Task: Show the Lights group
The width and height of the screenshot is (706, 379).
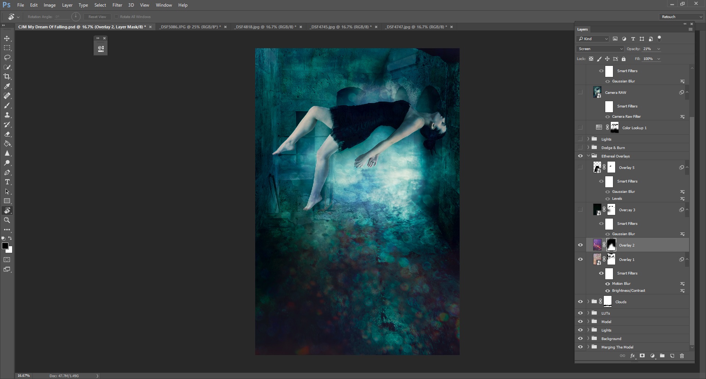Action: [x=580, y=139]
